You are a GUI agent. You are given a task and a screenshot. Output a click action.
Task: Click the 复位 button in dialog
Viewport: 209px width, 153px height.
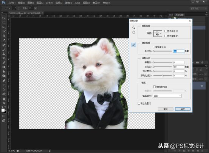click(x=166, y=109)
